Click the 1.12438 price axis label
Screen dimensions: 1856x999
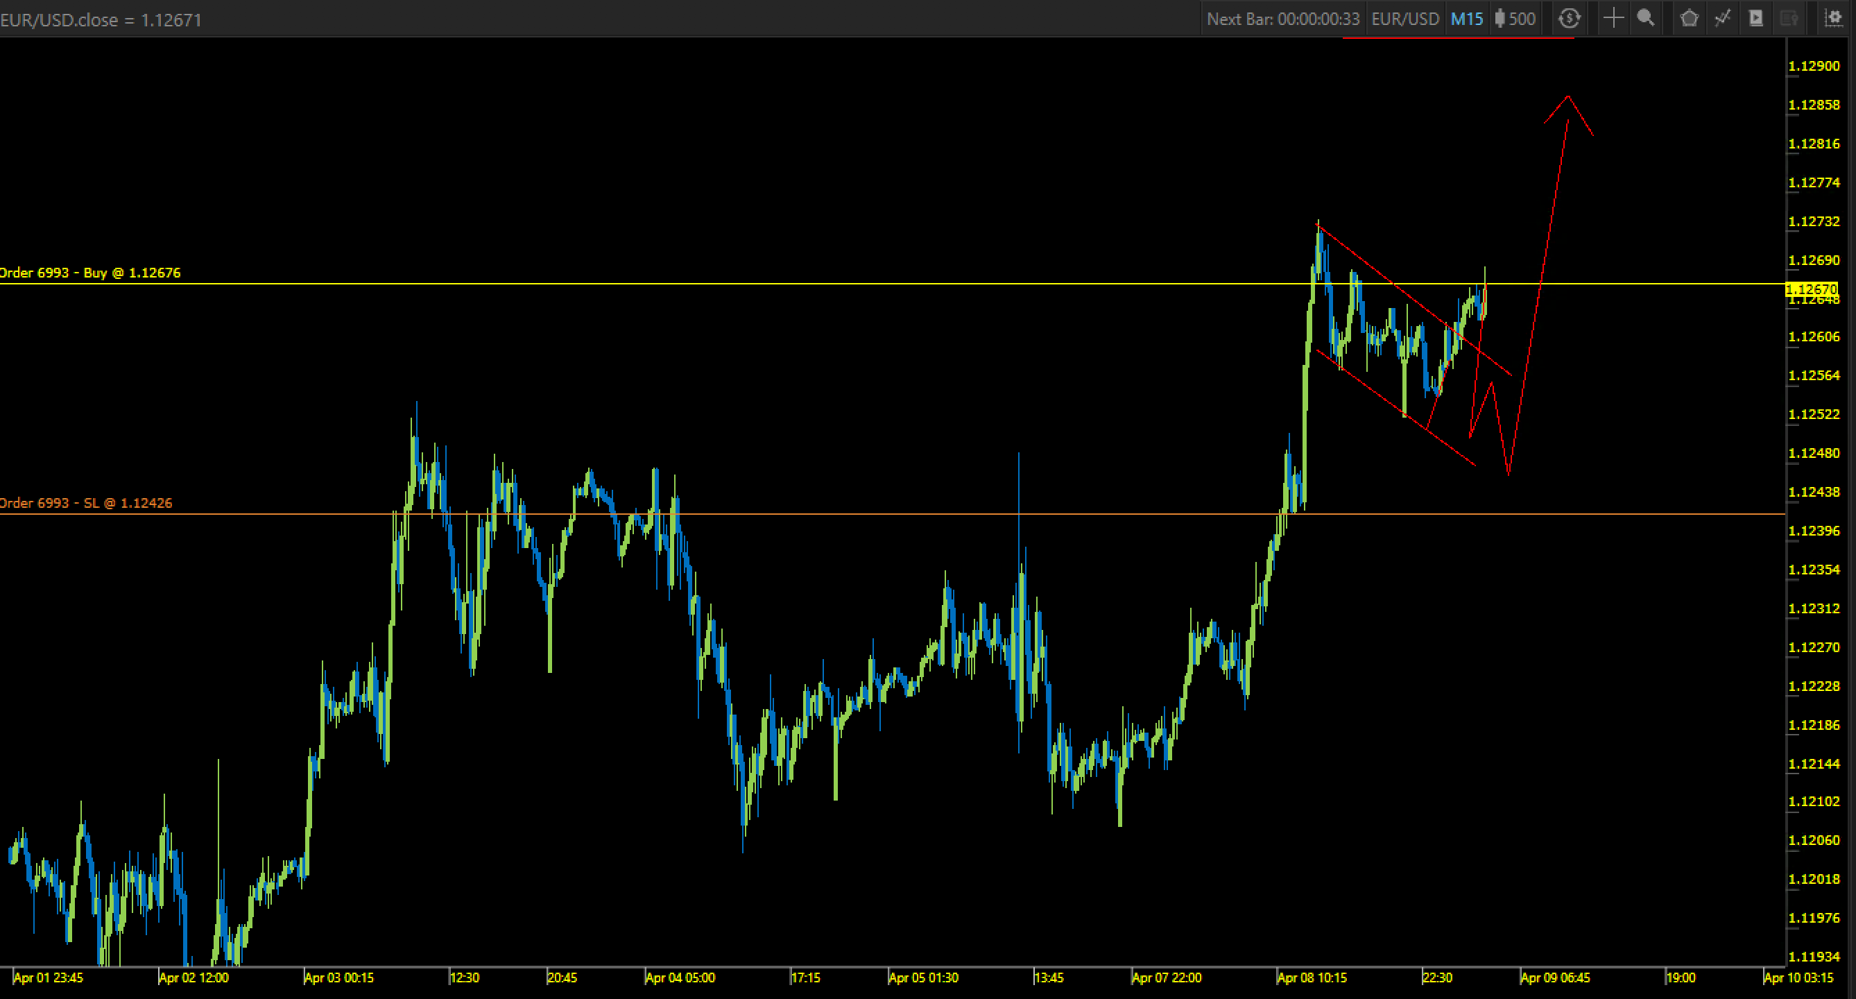tap(1814, 492)
